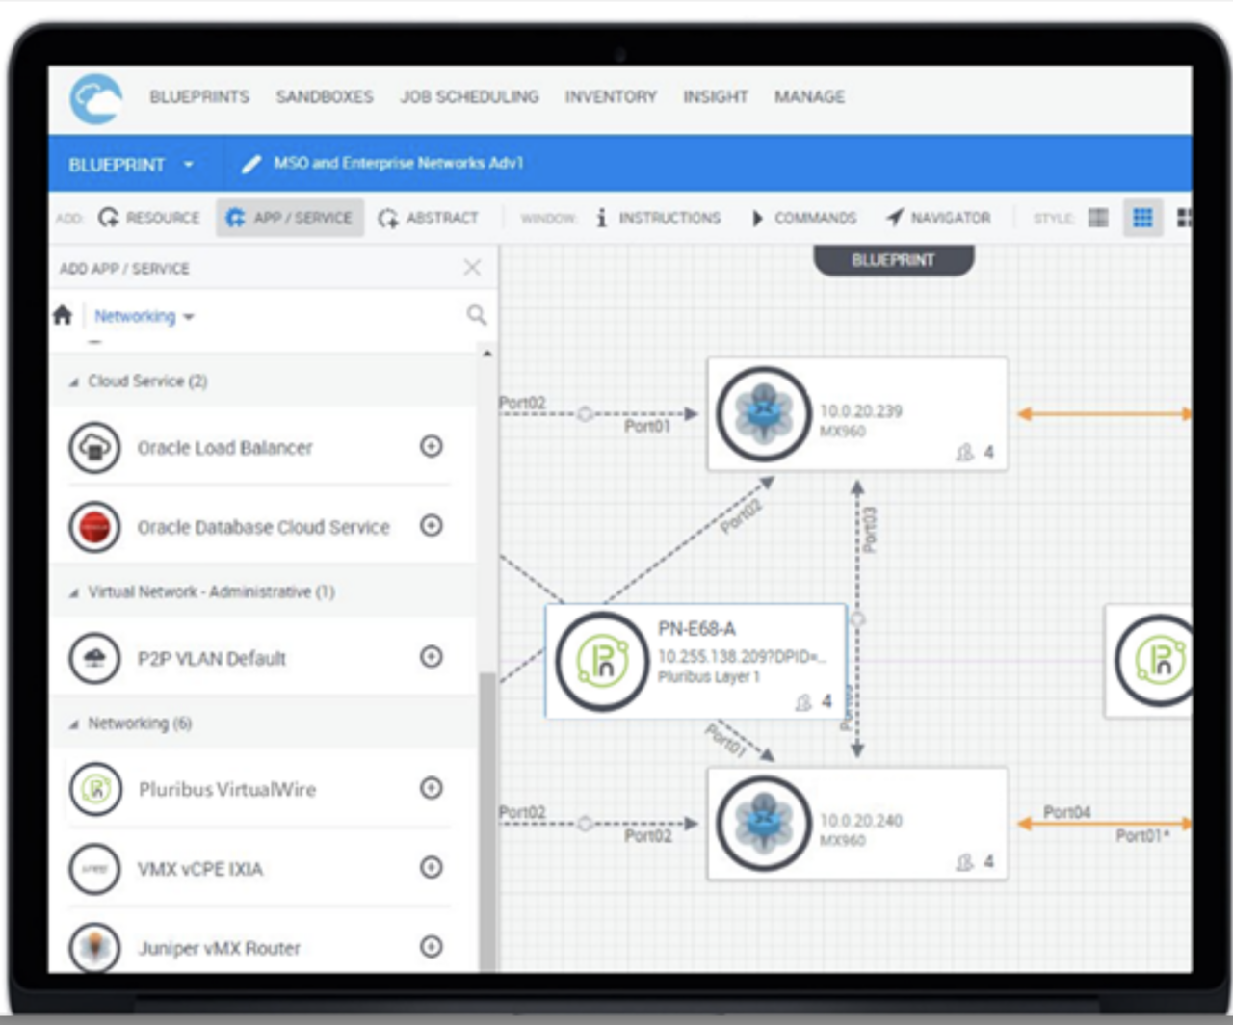Image resolution: width=1233 pixels, height=1025 pixels.
Task: Add Juniper vMX Router with plus button
Action: 432,946
